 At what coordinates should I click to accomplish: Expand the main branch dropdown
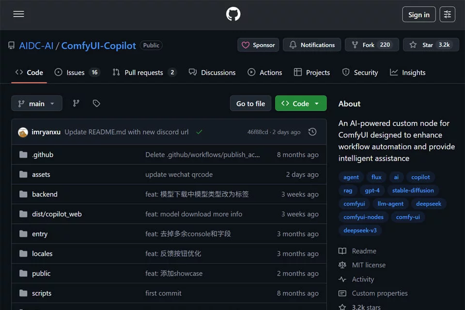pos(37,103)
